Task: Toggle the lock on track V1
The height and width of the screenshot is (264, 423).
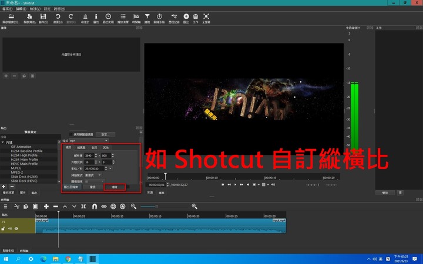Action: [4, 228]
